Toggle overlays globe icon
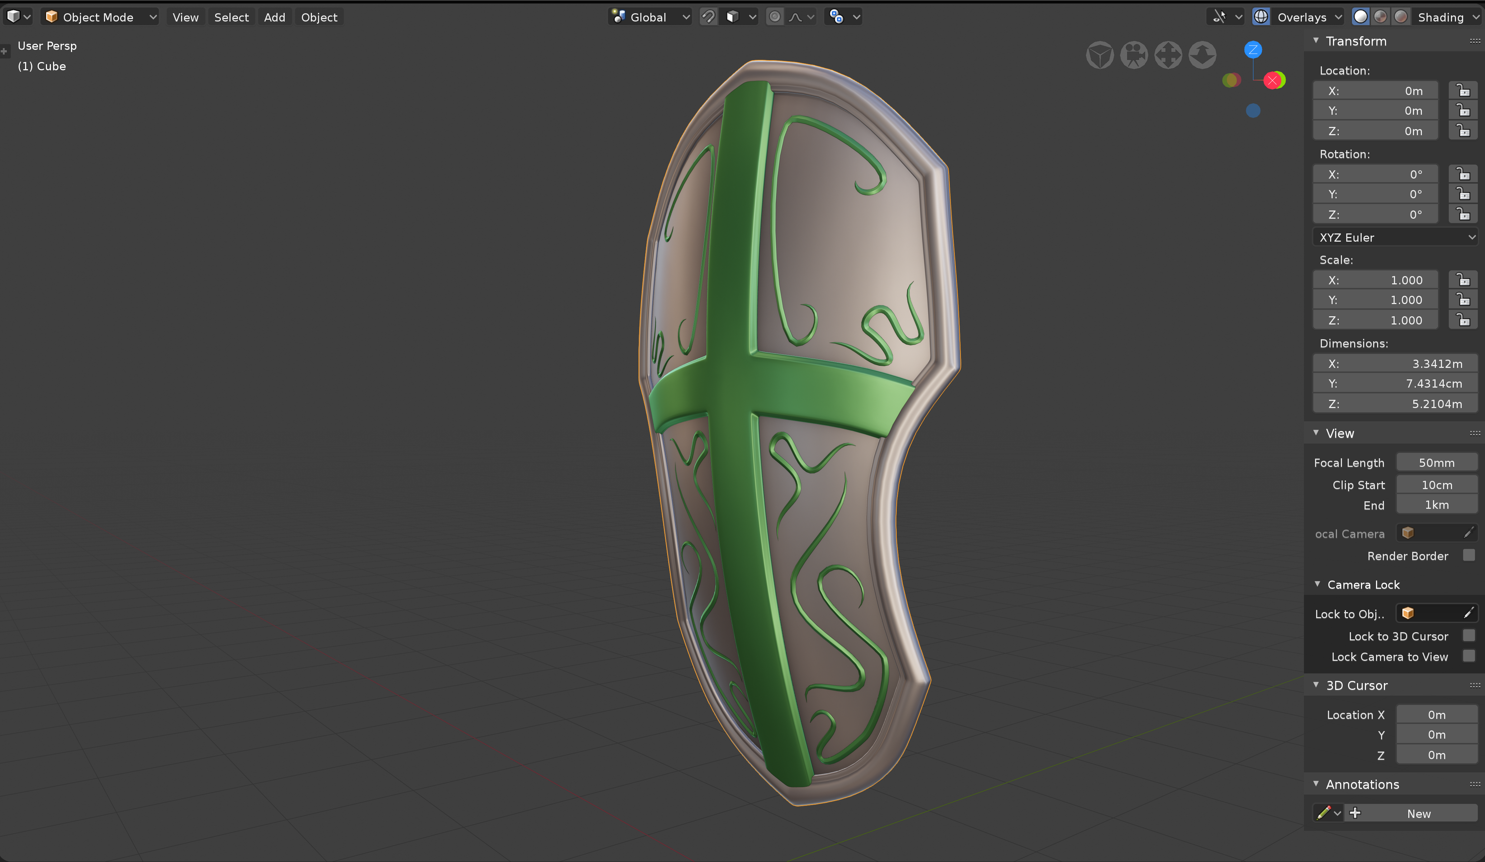 pos(1261,17)
